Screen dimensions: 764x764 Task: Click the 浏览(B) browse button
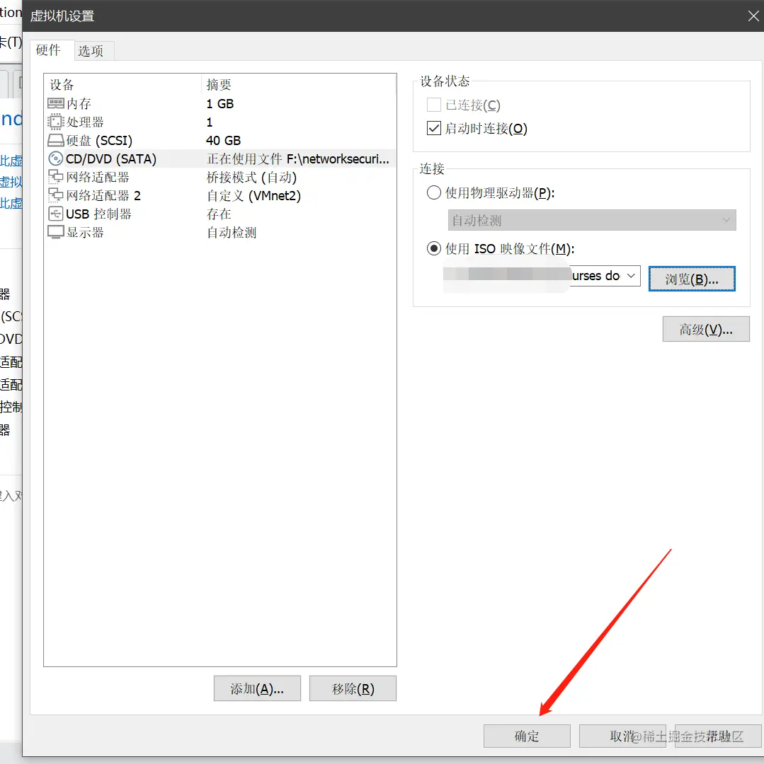click(x=692, y=279)
